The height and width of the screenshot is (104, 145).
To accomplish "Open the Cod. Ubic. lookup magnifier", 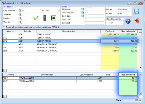I will point(83,16).
